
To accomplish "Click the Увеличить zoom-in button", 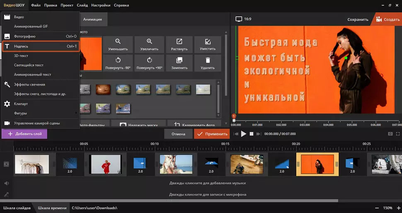I will (149, 45).
